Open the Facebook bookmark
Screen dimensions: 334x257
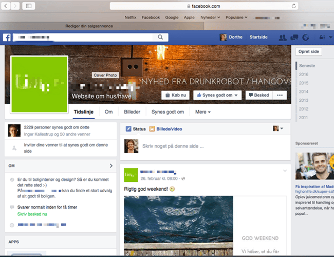point(151,17)
